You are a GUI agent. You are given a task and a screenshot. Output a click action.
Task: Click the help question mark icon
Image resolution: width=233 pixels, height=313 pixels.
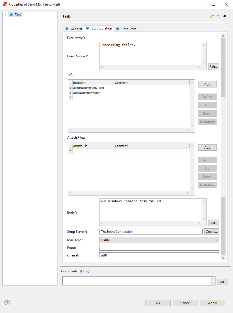click(x=7, y=302)
